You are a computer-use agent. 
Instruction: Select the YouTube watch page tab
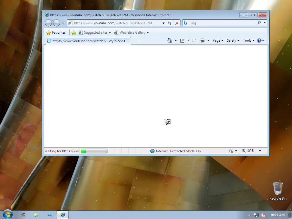88,41
